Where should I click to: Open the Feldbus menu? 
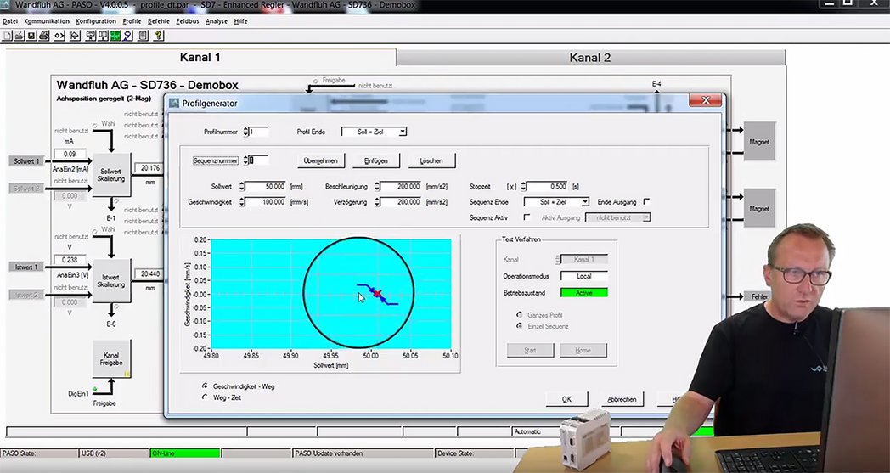[188, 21]
